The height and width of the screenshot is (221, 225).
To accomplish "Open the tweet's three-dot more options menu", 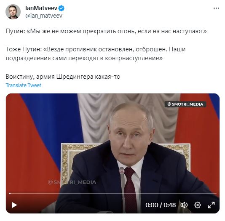I will pos(216,8).
